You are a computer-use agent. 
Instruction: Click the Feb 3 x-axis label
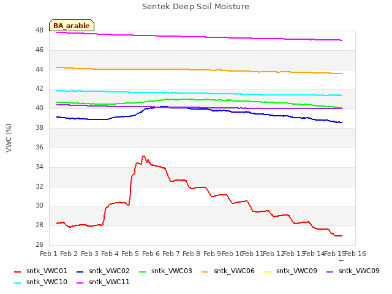(89, 254)
